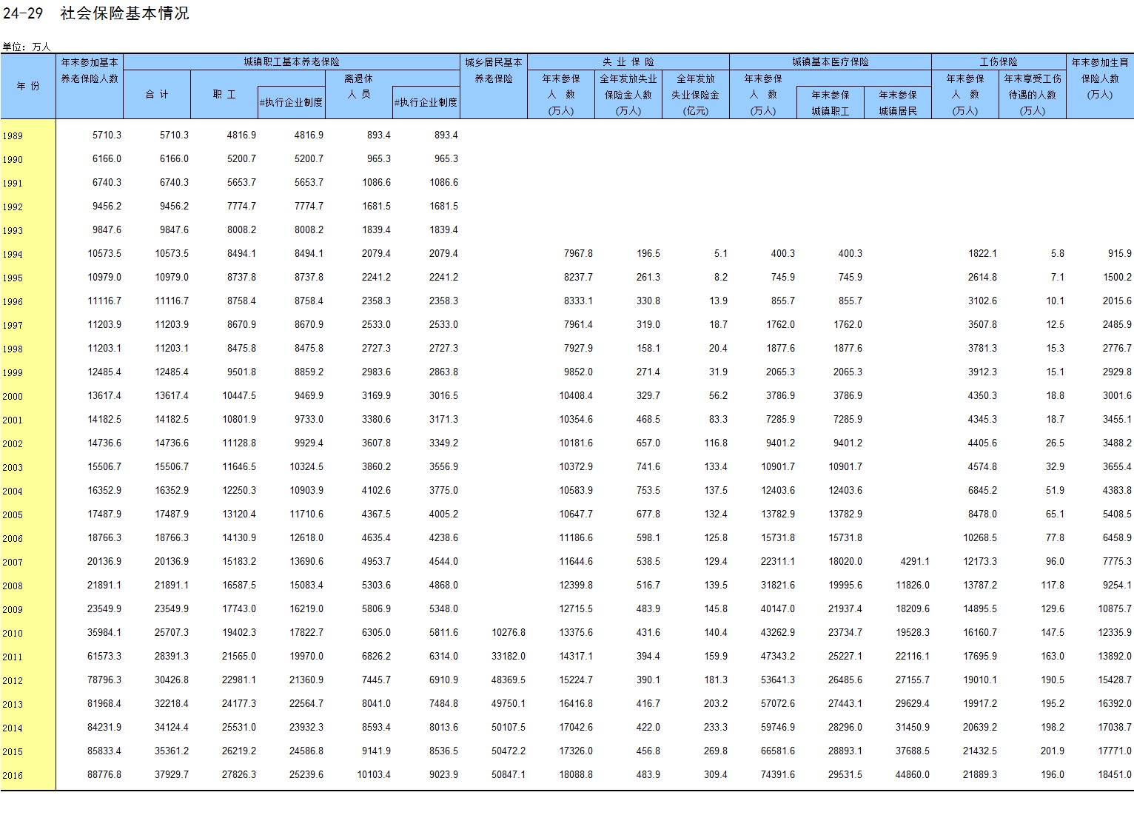Click the 年 份 column header
Viewport: 1134px width, 815px height.
click(x=28, y=86)
